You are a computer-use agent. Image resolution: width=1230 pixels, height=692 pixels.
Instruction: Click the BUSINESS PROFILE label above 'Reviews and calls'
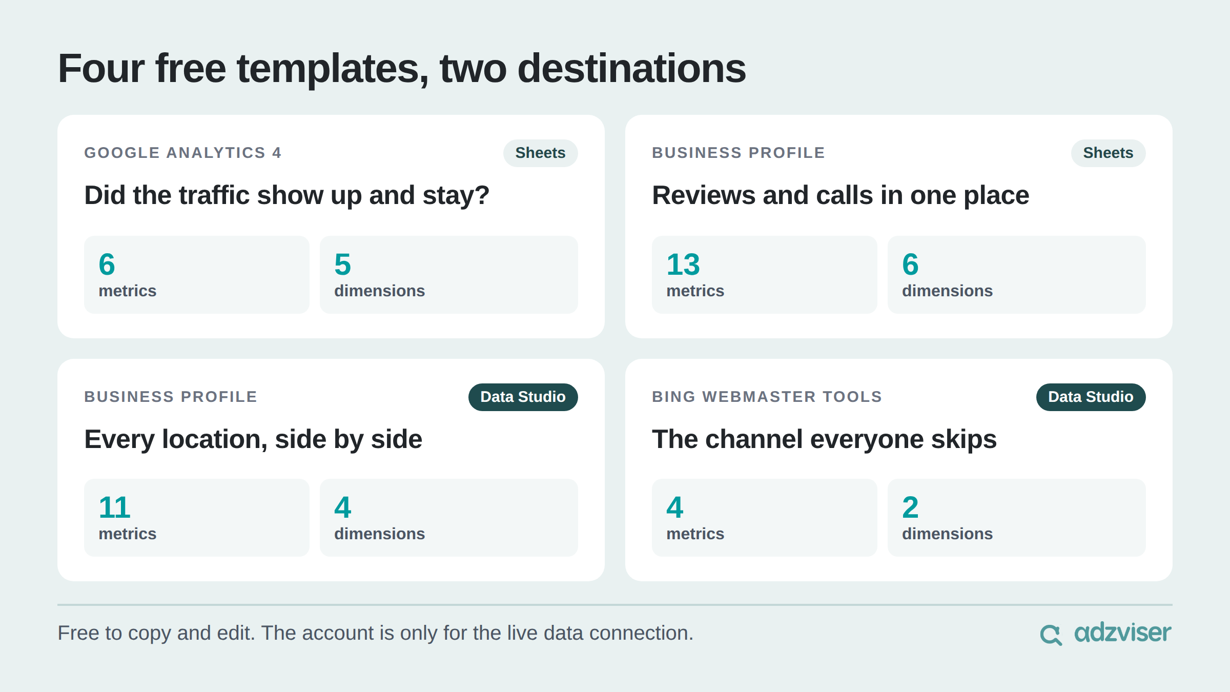click(x=739, y=153)
